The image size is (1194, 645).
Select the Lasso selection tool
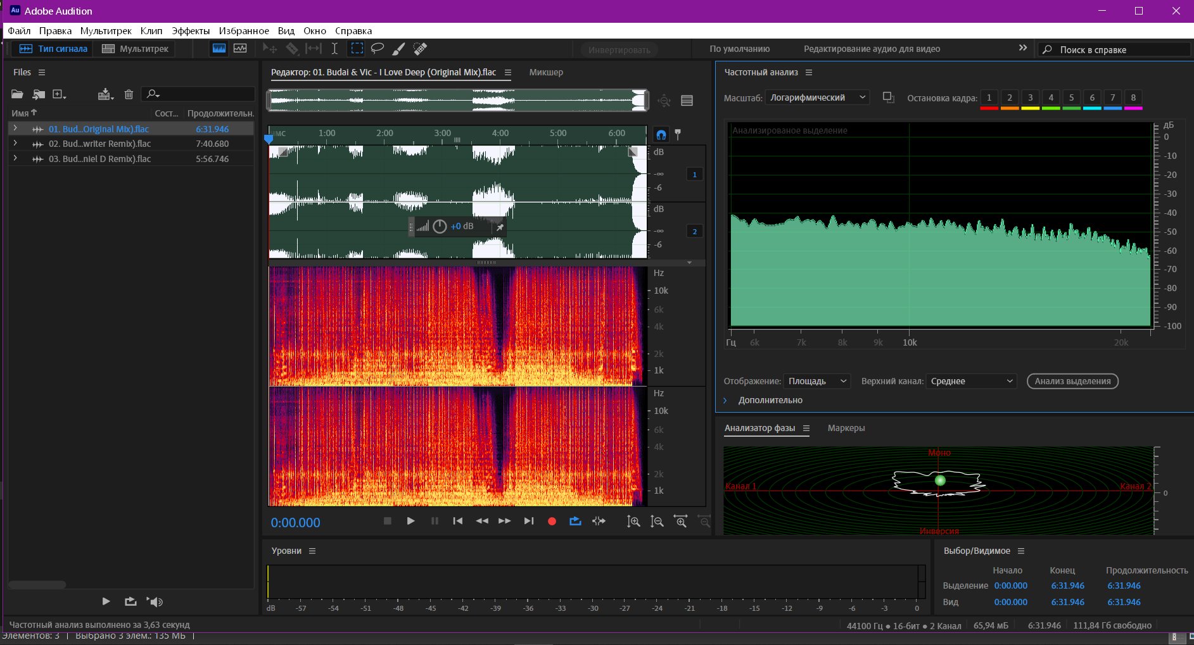click(378, 48)
